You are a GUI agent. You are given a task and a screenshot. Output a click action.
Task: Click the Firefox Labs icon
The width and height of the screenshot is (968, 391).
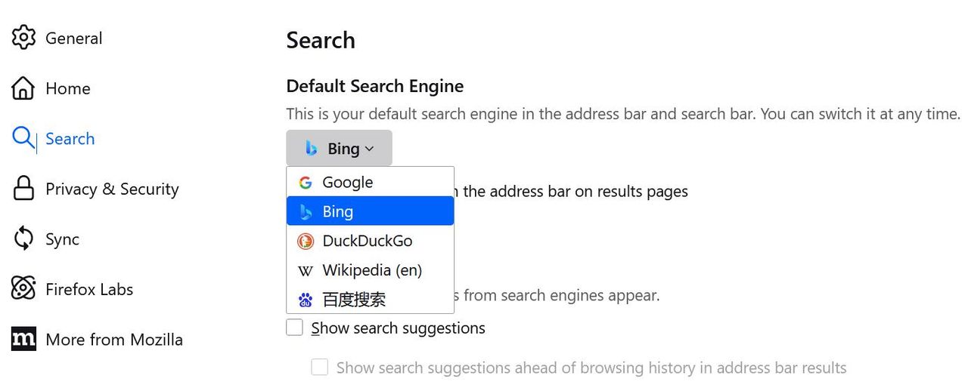click(23, 289)
